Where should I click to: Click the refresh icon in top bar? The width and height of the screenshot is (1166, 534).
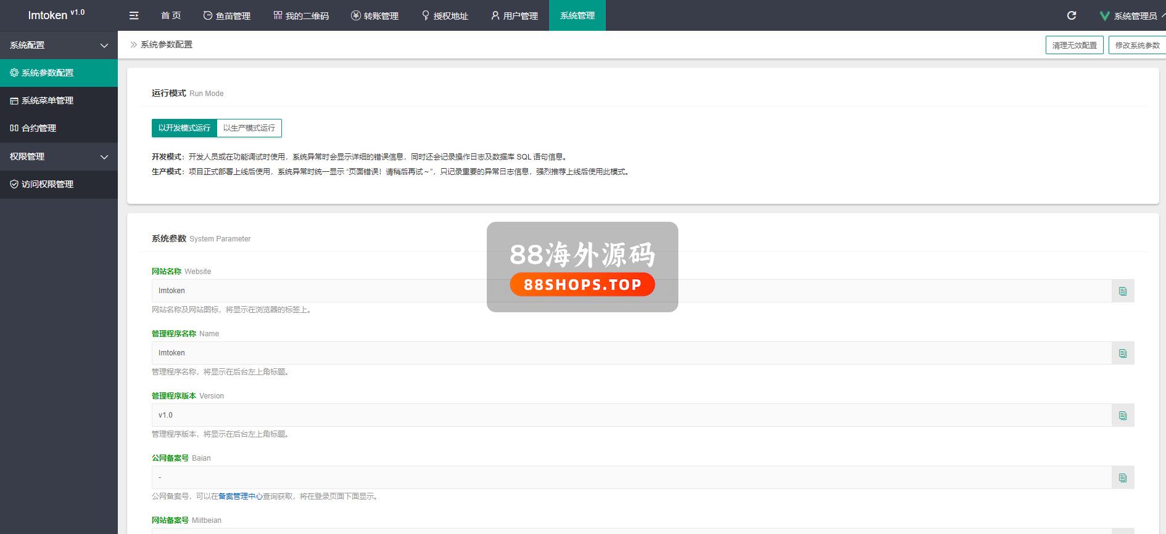coord(1072,15)
